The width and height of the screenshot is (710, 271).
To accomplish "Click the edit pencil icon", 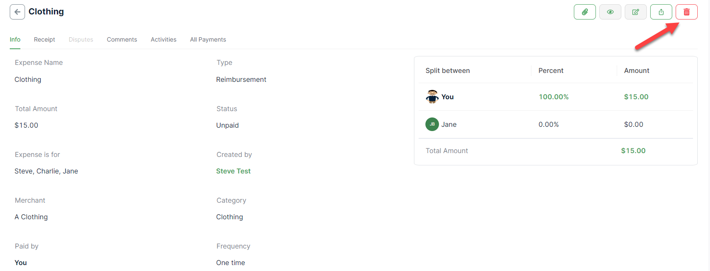I will 635,12.
